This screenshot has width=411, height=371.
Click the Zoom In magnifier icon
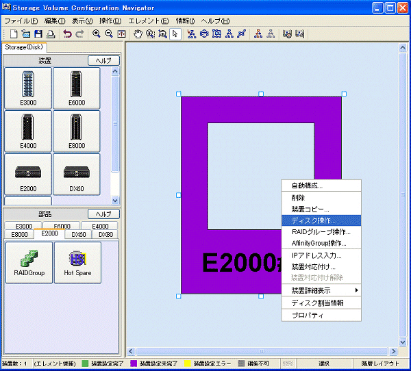tap(96, 34)
